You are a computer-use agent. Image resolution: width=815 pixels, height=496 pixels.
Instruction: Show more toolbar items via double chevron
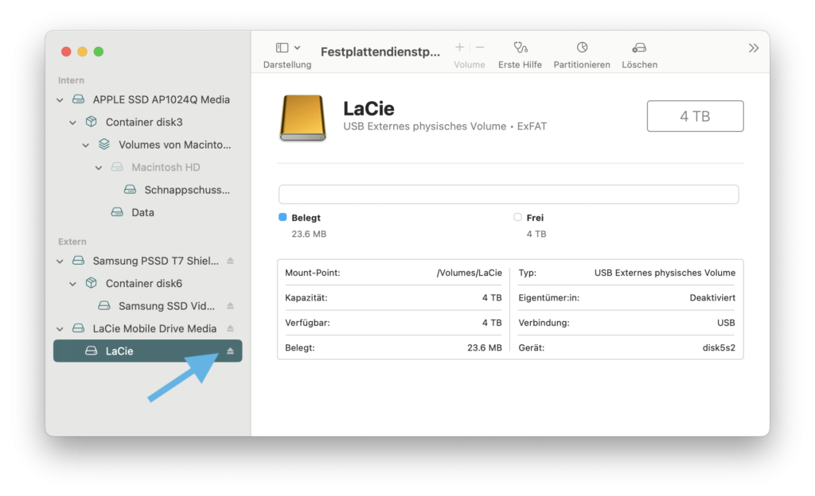tap(754, 48)
